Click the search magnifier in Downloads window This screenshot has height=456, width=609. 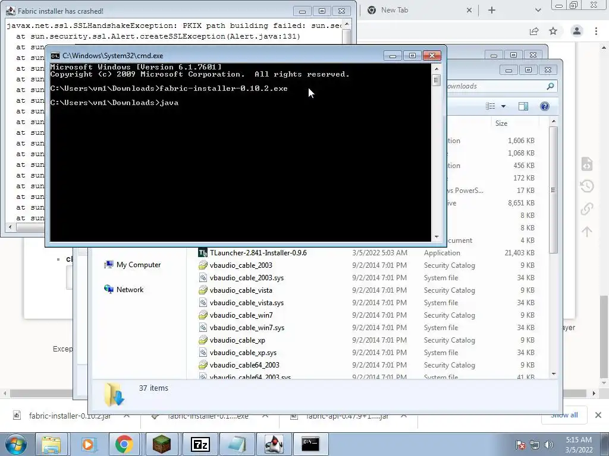point(550,86)
